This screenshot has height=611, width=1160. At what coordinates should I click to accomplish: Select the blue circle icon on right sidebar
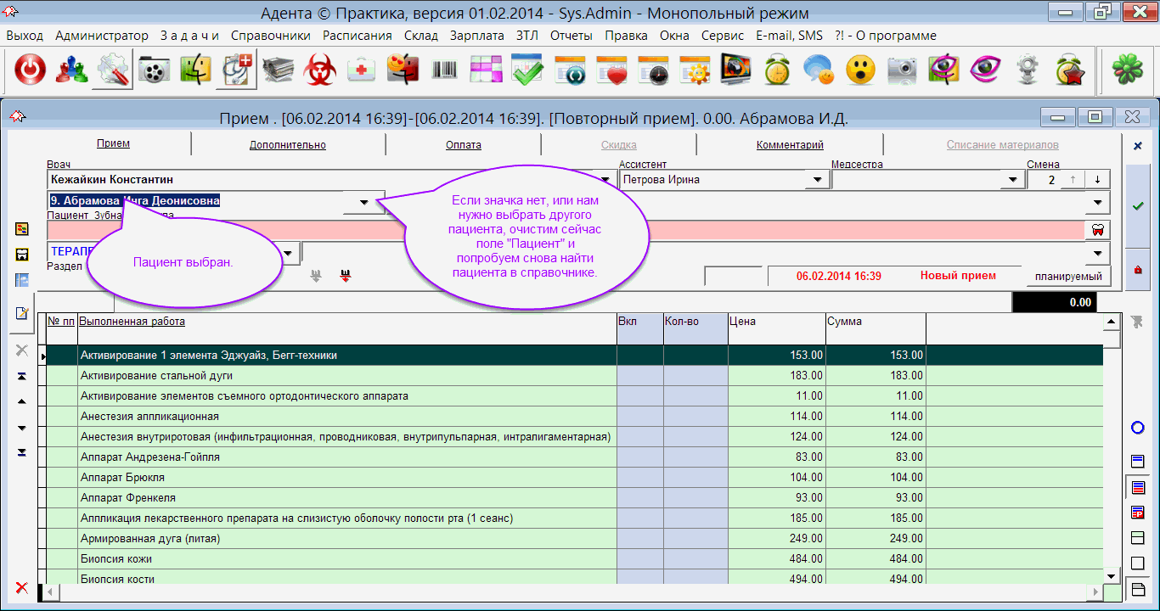pos(1138,428)
